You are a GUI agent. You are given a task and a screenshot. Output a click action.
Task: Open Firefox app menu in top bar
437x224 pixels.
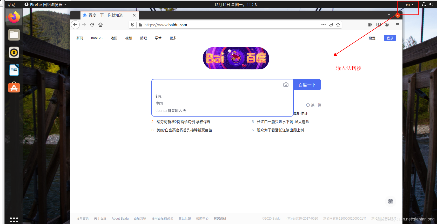[x=45, y=4]
